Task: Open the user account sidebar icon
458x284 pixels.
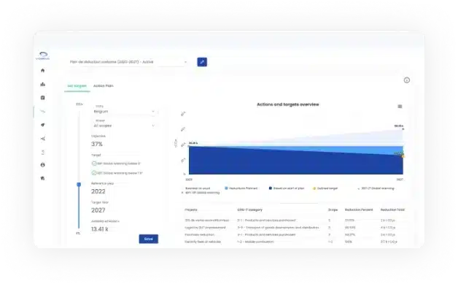Action: (x=42, y=165)
